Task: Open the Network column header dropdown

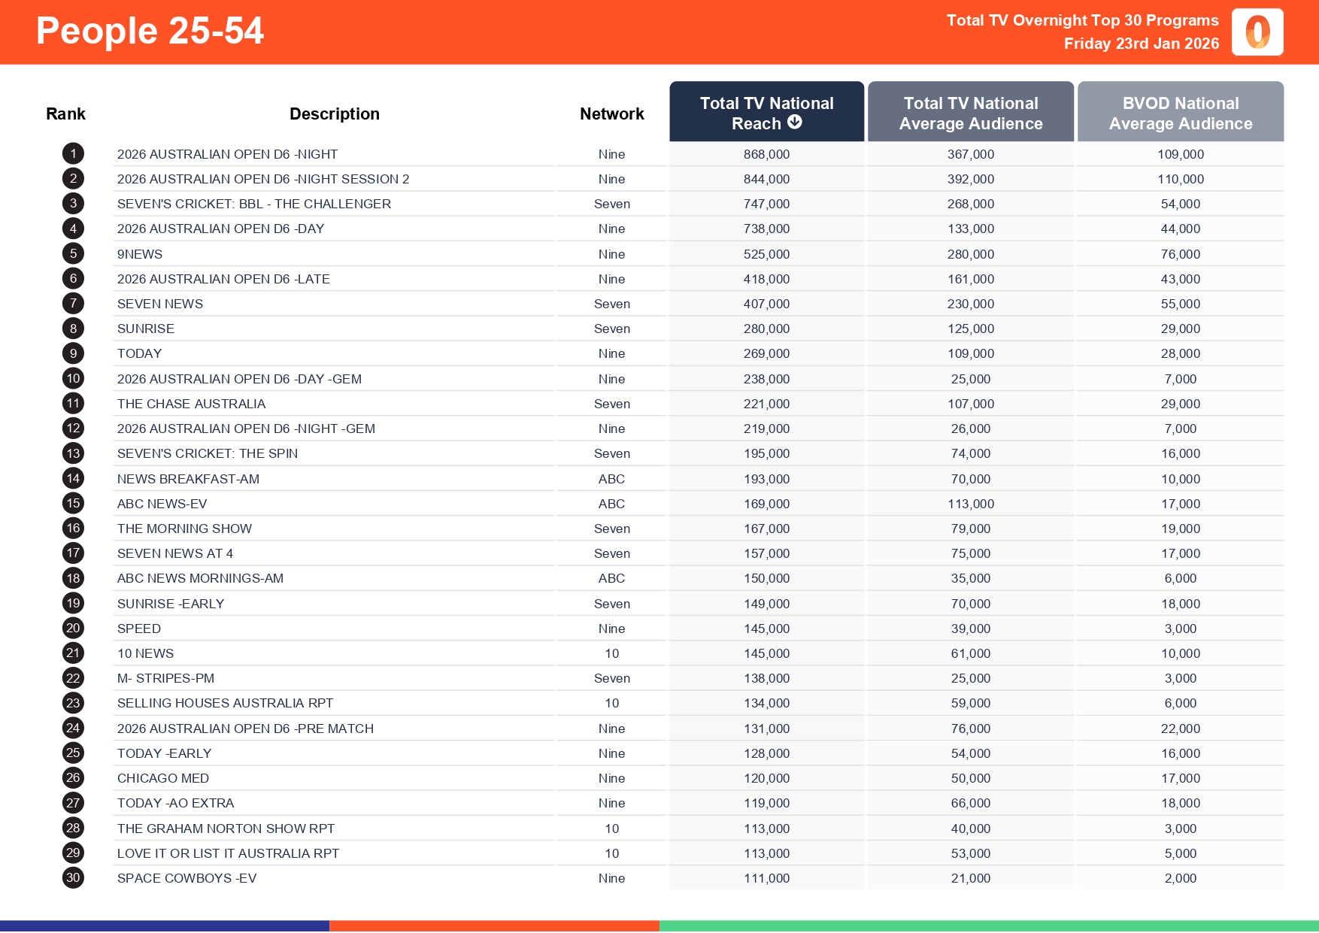Action: (x=611, y=113)
